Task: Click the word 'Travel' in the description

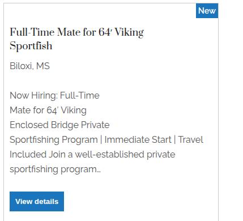Action: point(191,140)
